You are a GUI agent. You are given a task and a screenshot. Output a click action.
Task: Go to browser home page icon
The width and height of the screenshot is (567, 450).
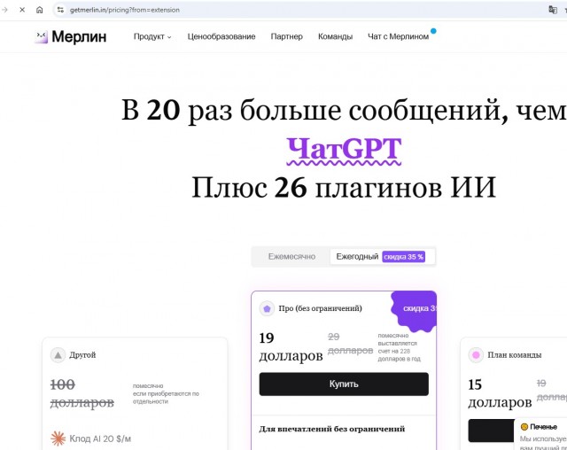(39, 10)
